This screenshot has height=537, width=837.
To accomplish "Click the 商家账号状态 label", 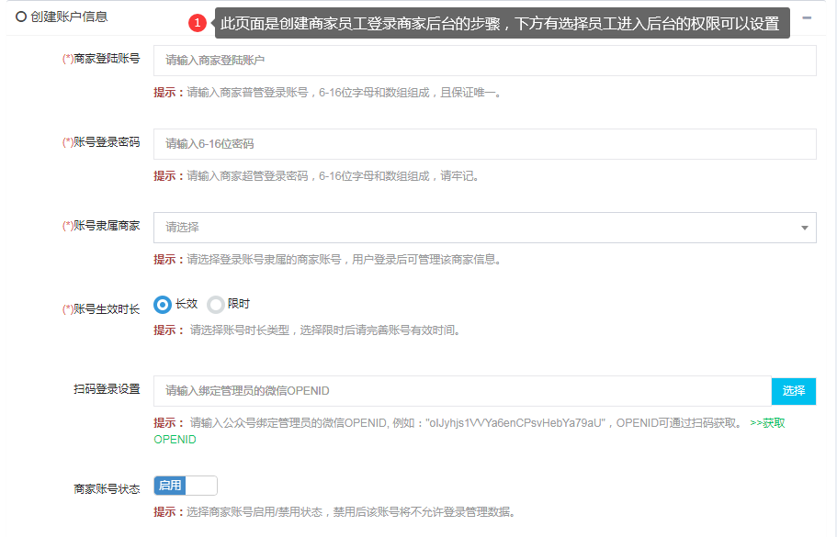I will [x=107, y=489].
